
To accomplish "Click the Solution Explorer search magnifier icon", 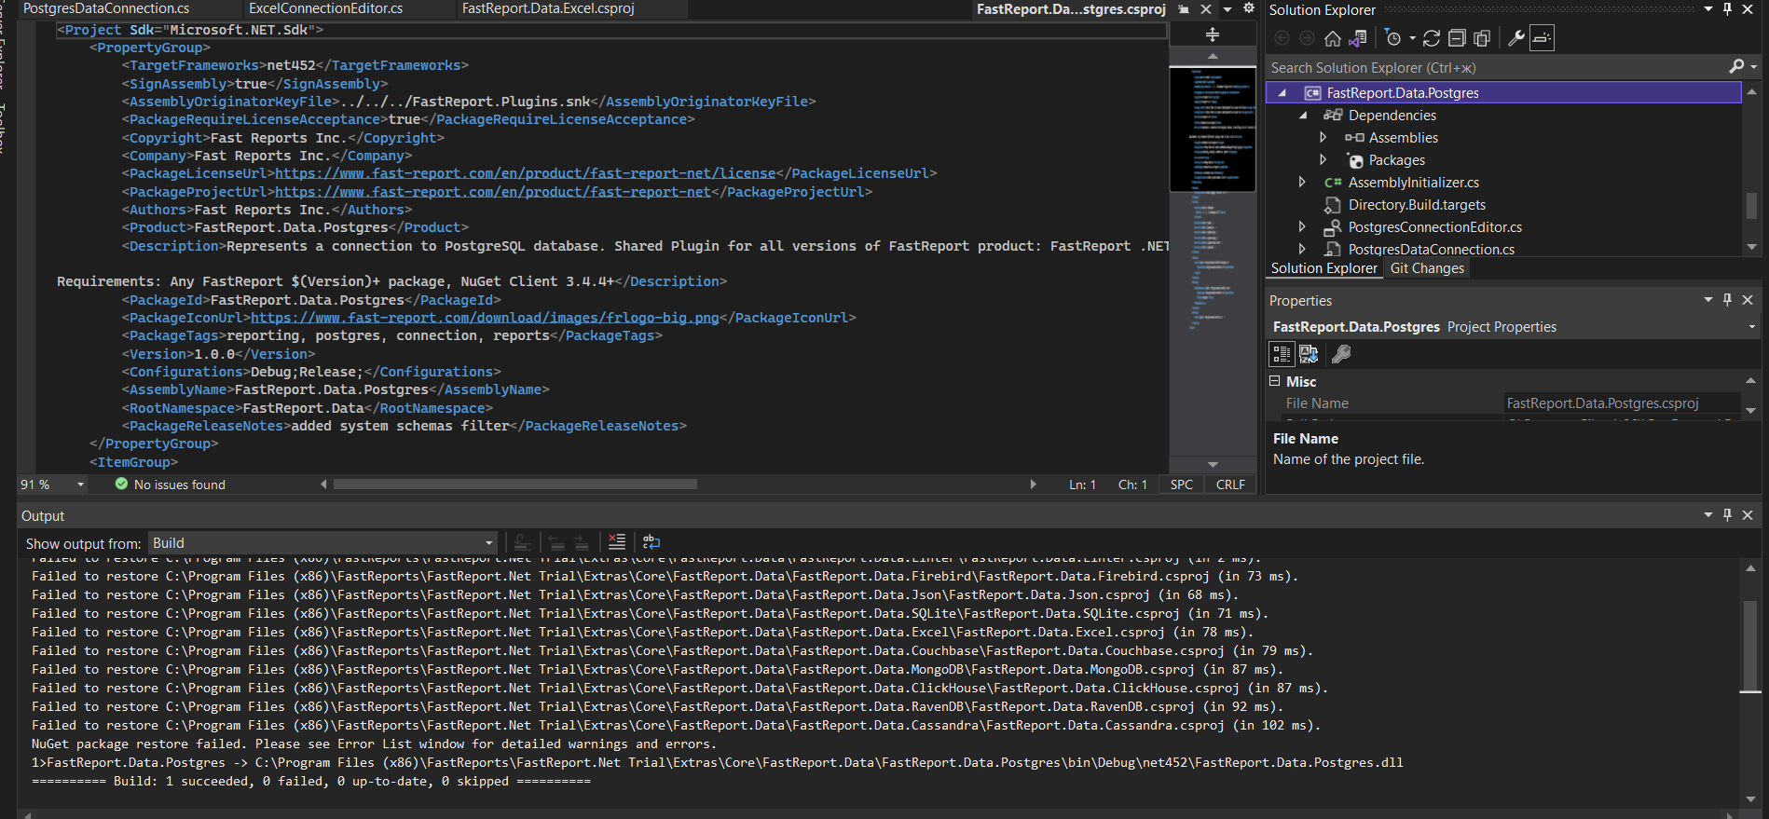I will [x=1736, y=66].
